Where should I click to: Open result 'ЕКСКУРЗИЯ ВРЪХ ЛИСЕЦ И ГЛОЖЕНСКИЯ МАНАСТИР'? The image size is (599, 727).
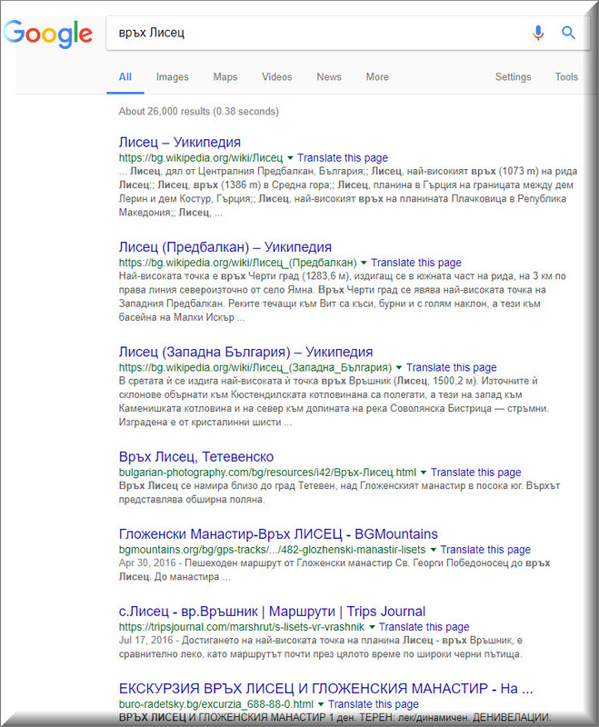coord(325,689)
